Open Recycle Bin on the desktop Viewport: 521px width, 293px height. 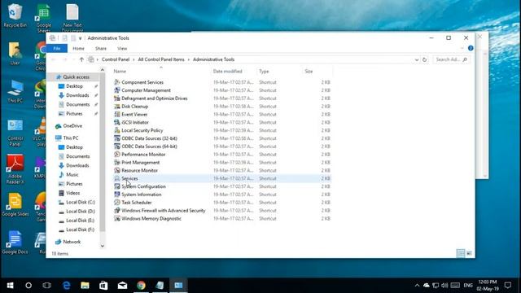15,15
